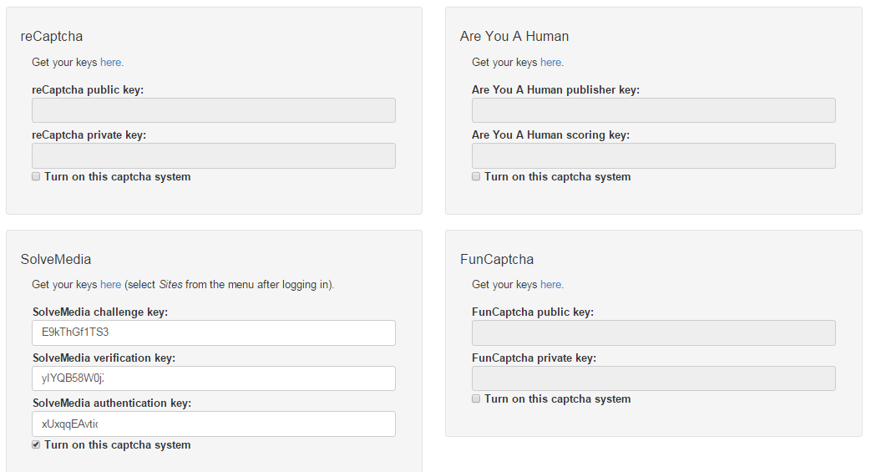Image resolution: width=871 pixels, height=472 pixels.
Task: Open the FunCaptcha keys 'here' link
Action: (550, 285)
